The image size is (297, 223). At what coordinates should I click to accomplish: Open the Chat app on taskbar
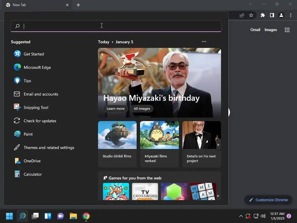point(60,216)
